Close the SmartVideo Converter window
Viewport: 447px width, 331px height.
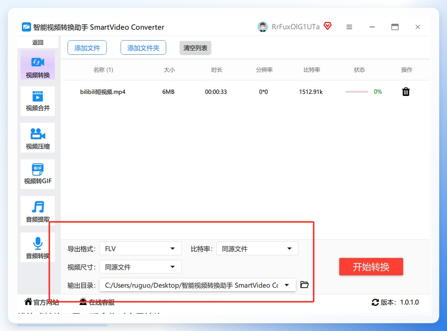point(418,27)
